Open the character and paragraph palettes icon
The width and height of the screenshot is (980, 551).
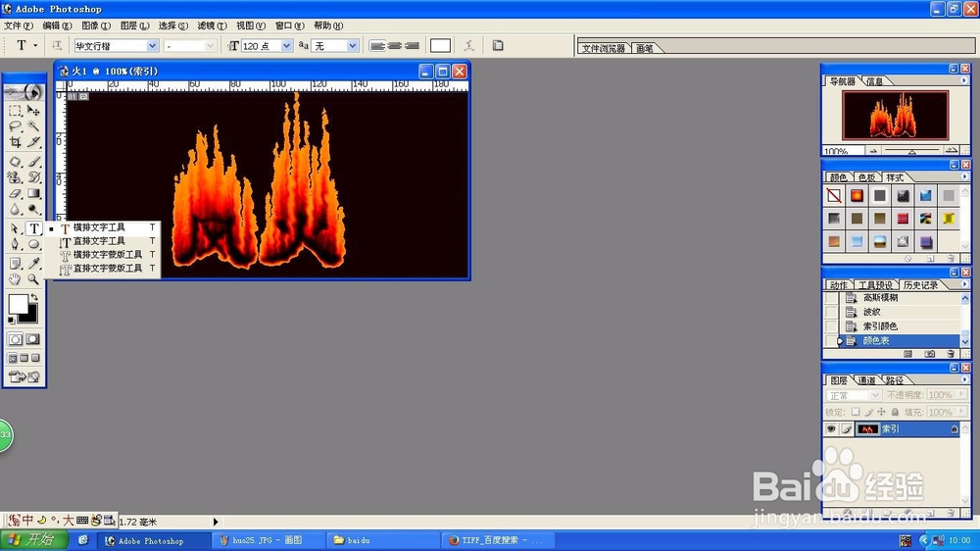point(498,45)
